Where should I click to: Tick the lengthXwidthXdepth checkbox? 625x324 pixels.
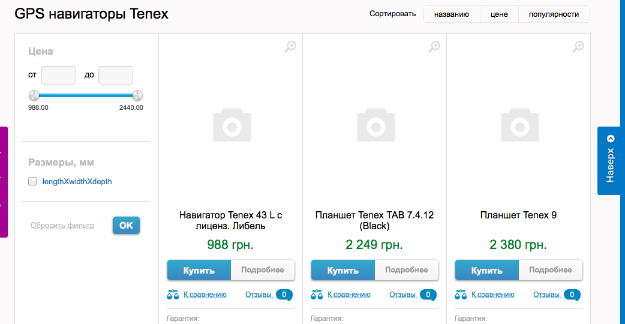(x=32, y=181)
